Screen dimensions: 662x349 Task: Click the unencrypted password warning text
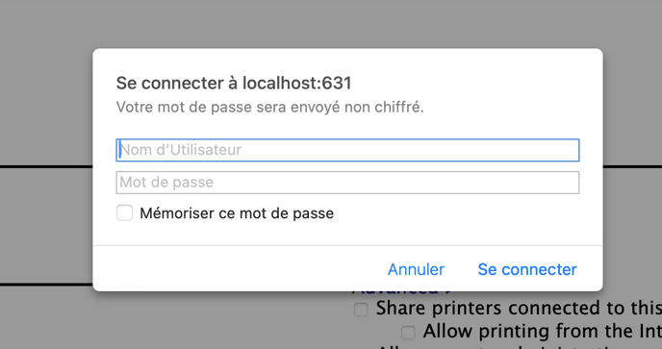click(x=269, y=107)
